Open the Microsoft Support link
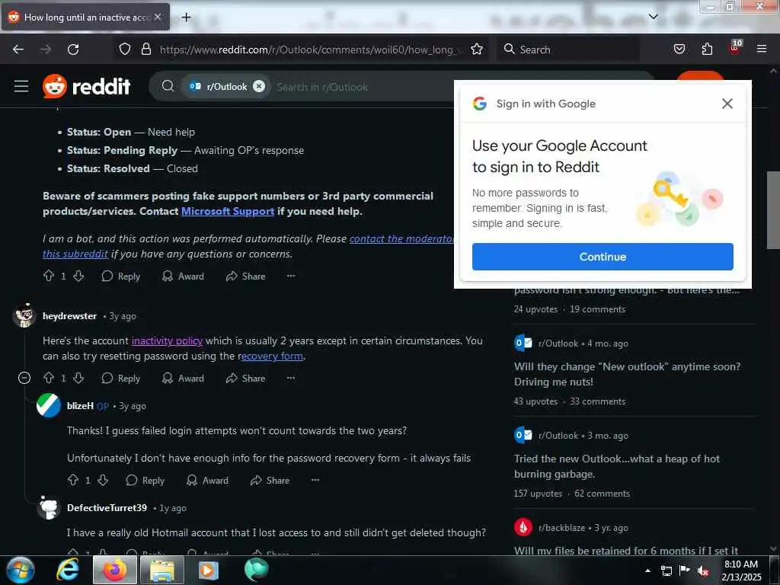 [x=227, y=212]
